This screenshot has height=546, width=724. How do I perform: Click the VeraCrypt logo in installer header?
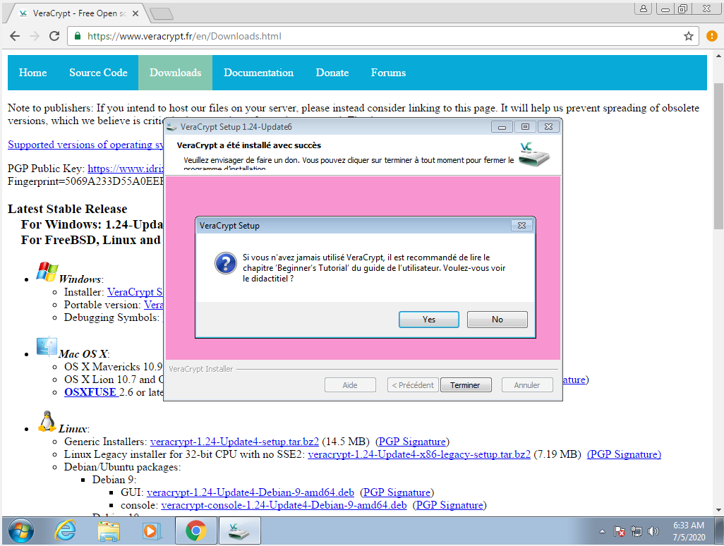[x=534, y=154]
